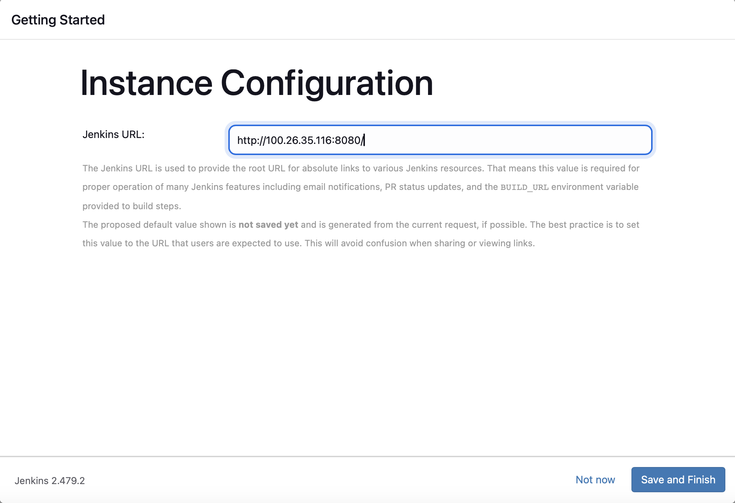735x503 pixels.
Task: Place cursor on 8080 port in URL
Action: 347,140
